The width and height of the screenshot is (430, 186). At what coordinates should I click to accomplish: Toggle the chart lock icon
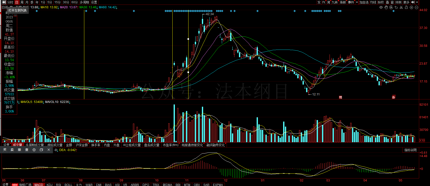click(406, 7)
